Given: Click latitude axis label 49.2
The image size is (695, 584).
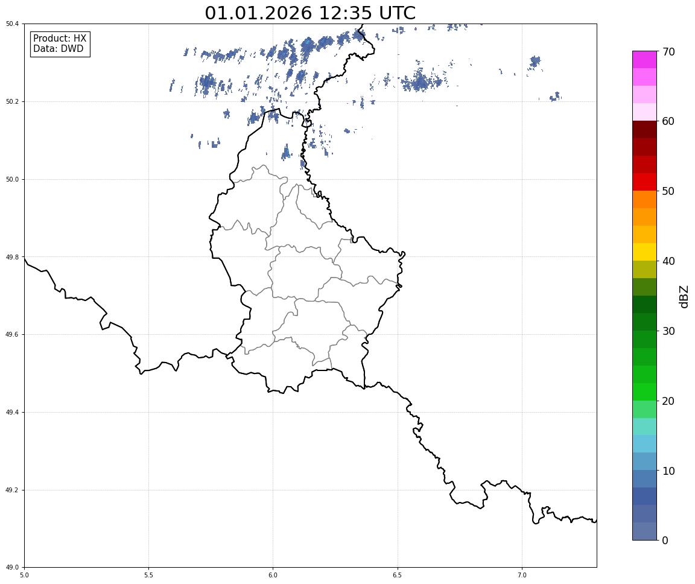Looking at the screenshot, I should [x=12, y=490].
